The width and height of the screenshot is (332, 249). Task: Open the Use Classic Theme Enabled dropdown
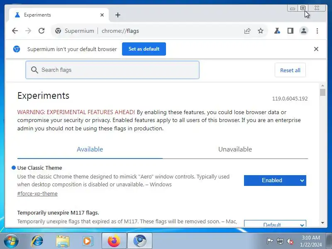(x=275, y=181)
